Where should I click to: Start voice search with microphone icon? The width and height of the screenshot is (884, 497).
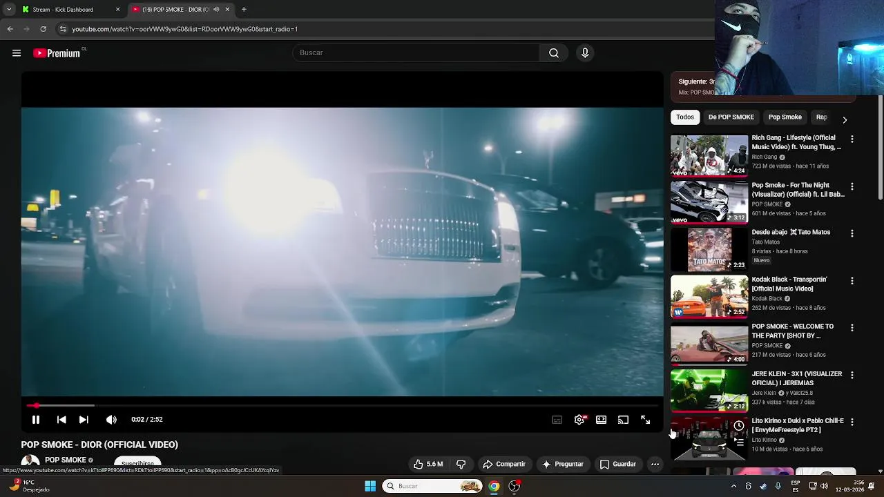(585, 53)
